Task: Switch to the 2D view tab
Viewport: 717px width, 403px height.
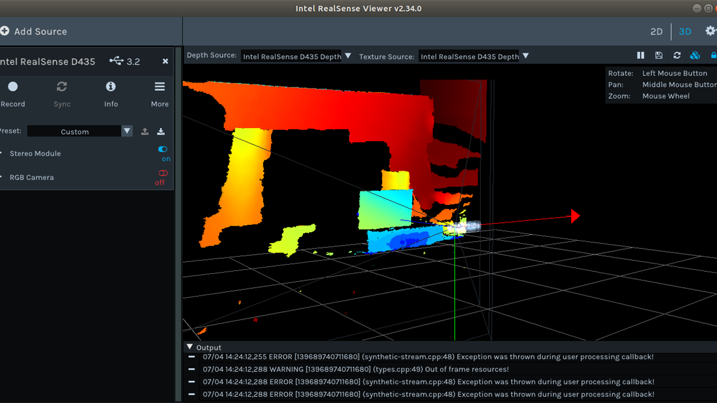Action: 657,32
